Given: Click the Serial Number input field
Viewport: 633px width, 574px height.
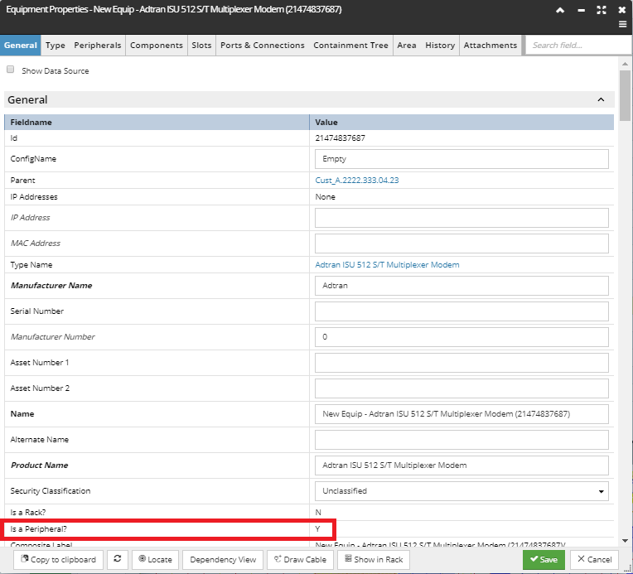Looking at the screenshot, I should click(x=461, y=311).
